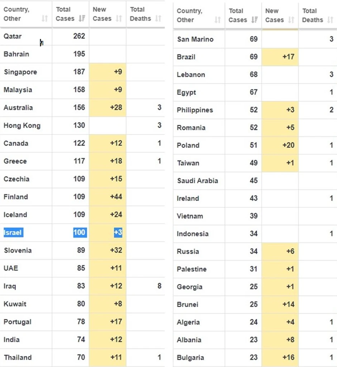The image size is (337, 367).
Task: Click Total Cases sort icon in the Qatar table
Action: 82,19
